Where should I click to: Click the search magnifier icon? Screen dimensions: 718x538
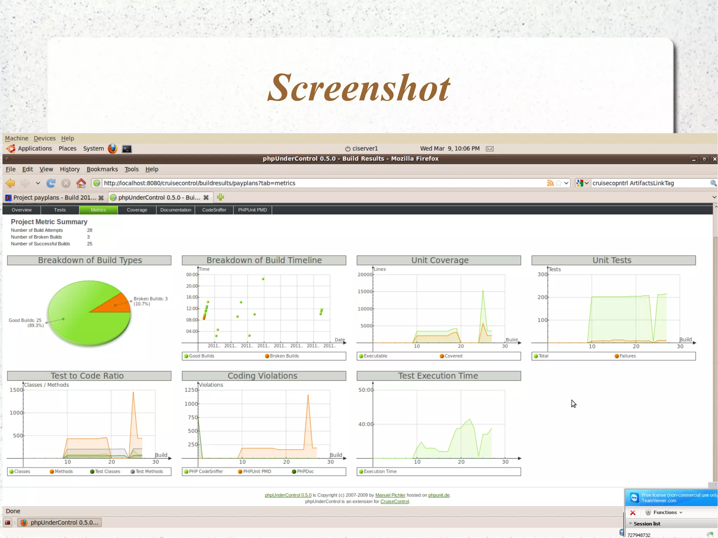tap(713, 183)
